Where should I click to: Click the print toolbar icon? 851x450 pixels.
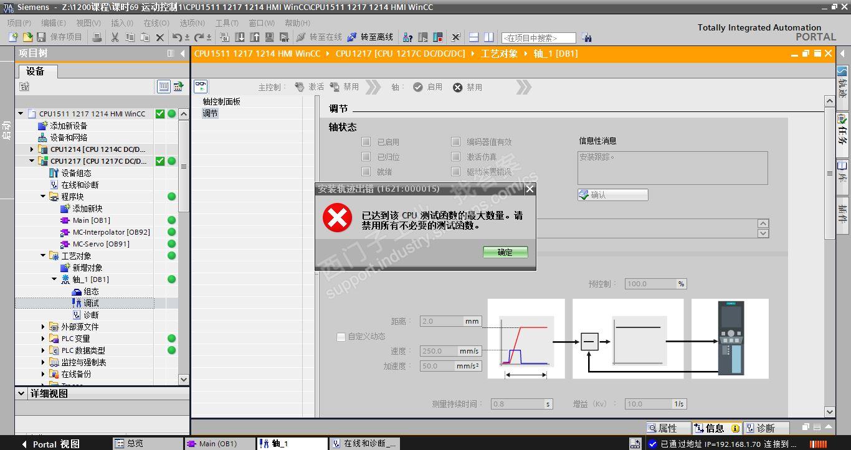[97, 37]
